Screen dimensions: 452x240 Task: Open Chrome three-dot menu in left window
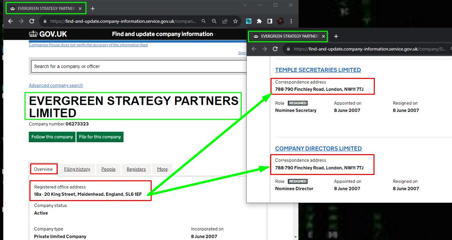tap(291, 21)
